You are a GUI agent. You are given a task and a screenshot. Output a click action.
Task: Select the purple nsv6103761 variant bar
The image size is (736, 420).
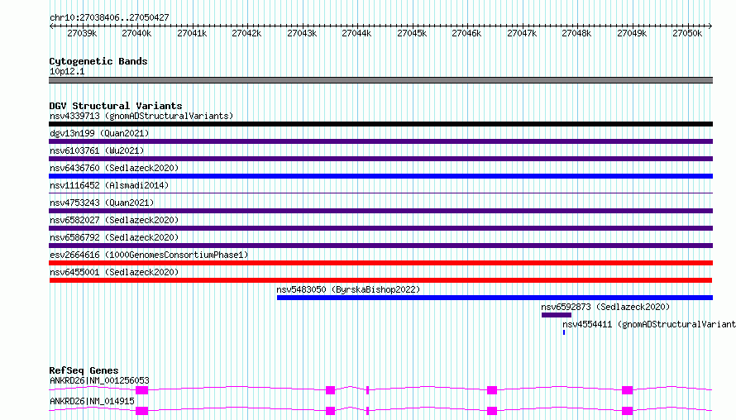[x=380, y=159]
